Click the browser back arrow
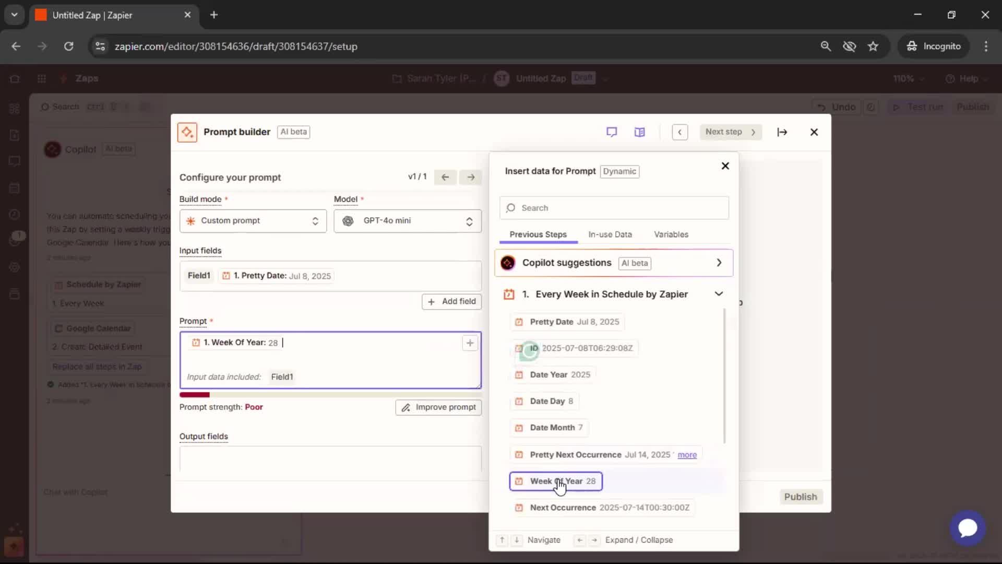Screen dimensions: 1002x564 [16, 46]
